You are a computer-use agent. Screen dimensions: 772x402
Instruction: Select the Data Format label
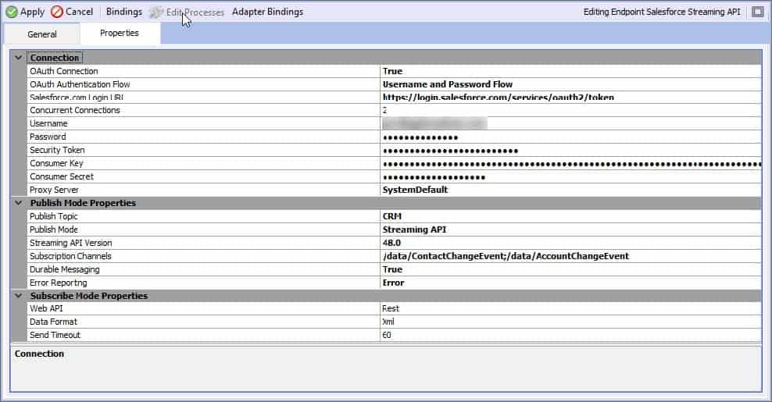tap(53, 322)
